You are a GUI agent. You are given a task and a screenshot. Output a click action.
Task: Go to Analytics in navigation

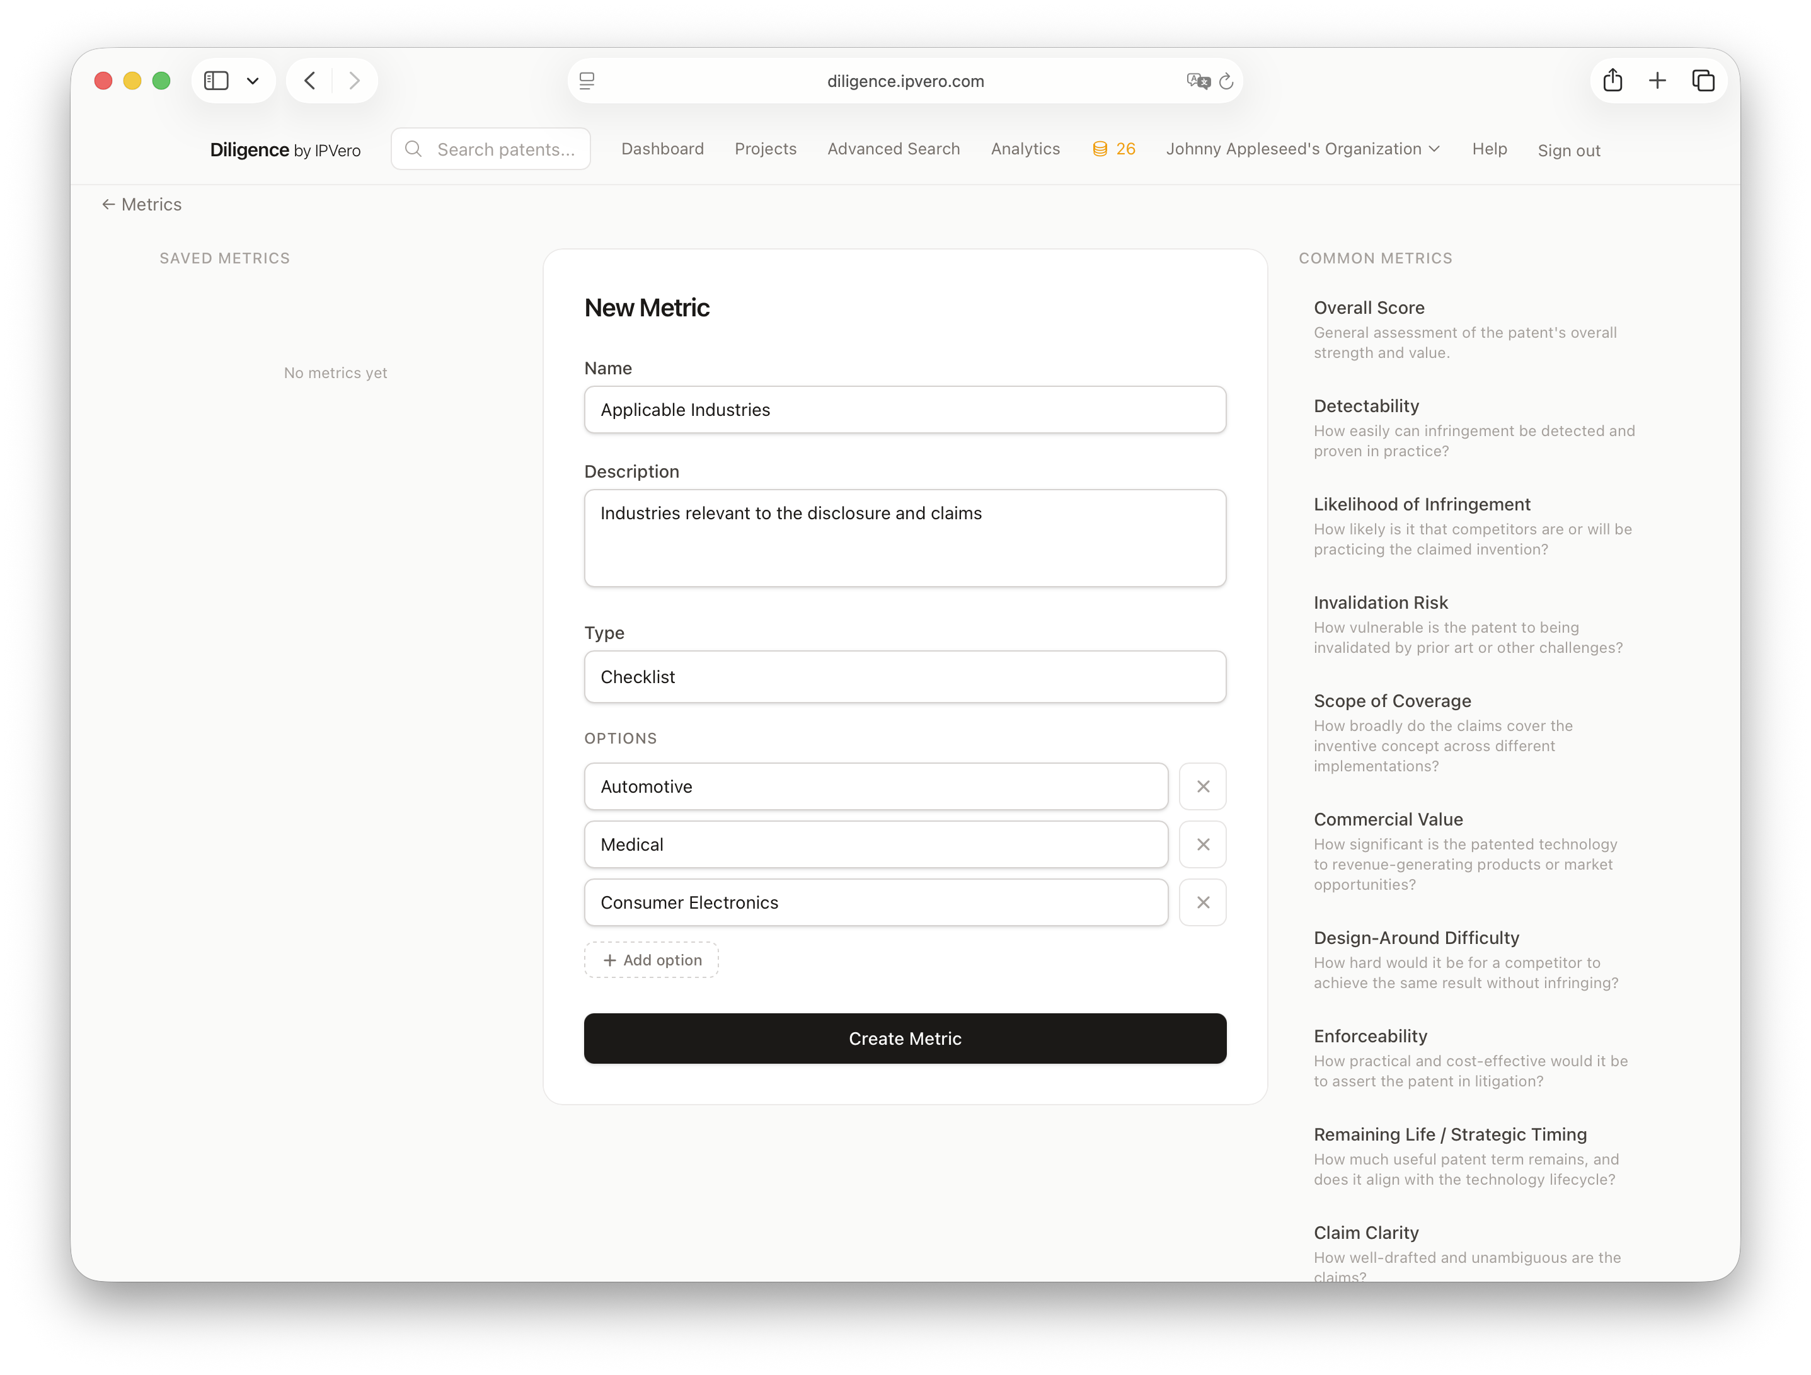[1025, 149]
